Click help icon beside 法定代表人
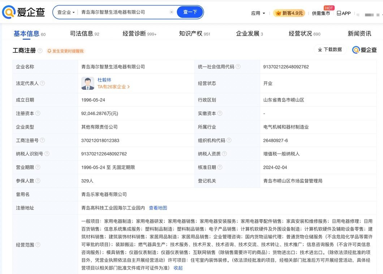Viewport: 383px width, 274px height. click(42, 83)
